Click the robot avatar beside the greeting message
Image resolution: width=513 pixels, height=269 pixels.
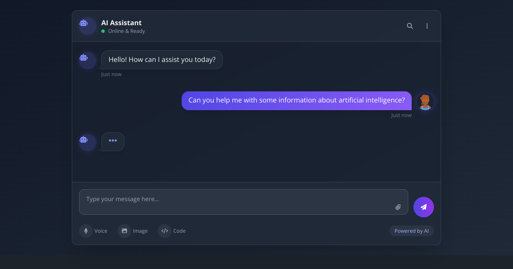[87, 60]
